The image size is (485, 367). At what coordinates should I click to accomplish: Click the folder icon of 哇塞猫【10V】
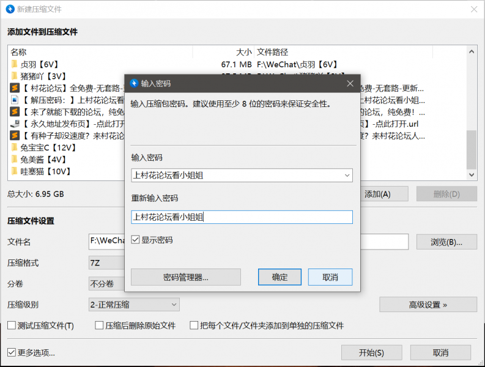pyautogui.click(x=15, y=171)
